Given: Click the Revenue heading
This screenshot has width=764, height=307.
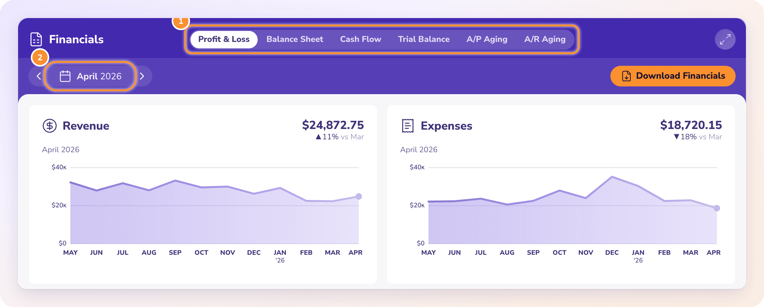Looking at the screenshot, I should 86,126.
